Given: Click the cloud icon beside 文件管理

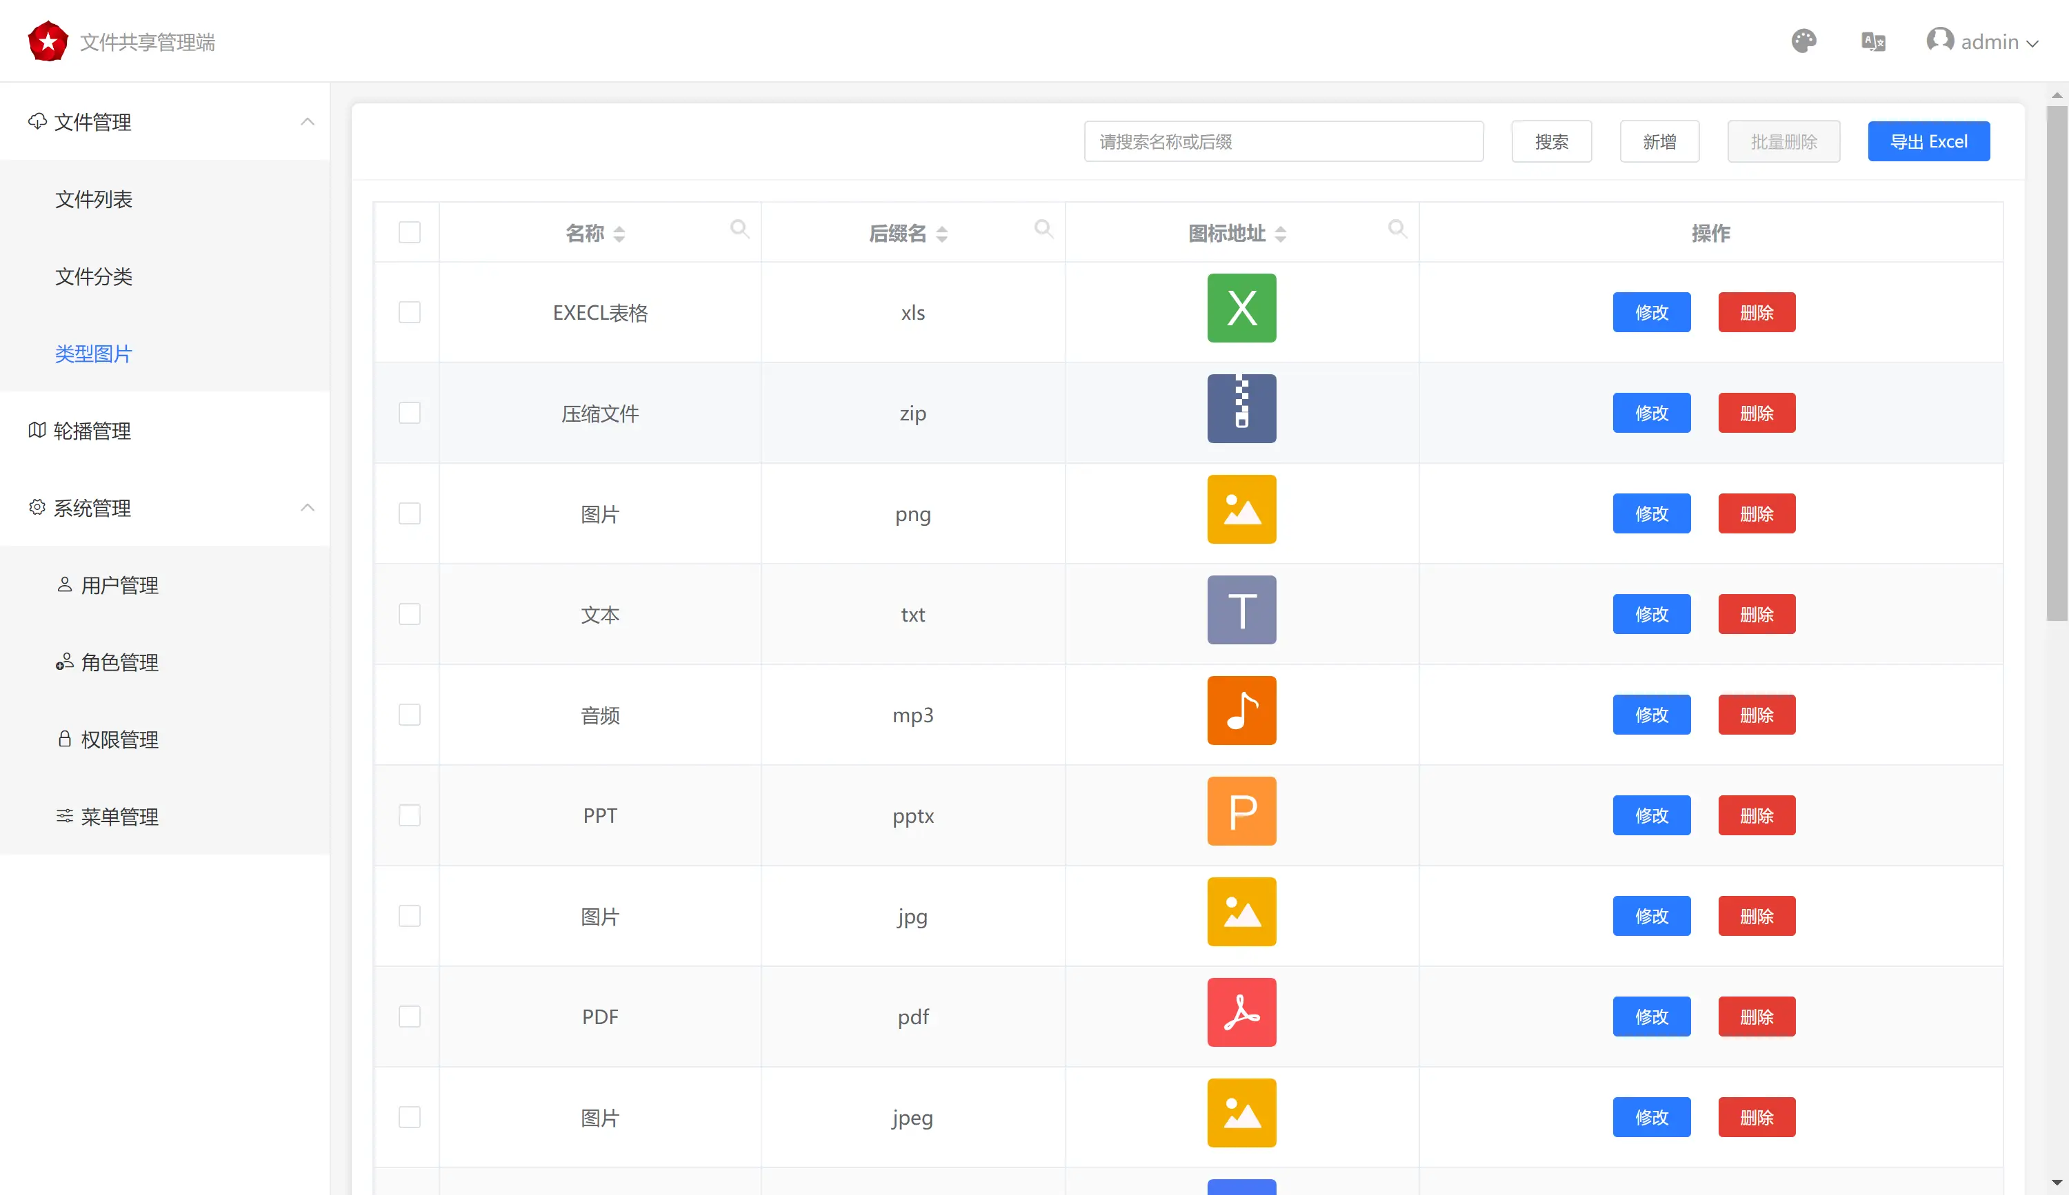Looking at the screenshot, I should click(x=37, y=121).
